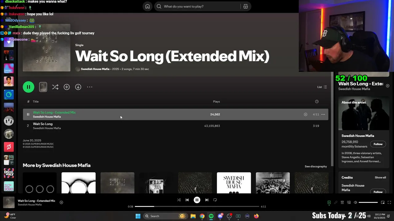Image resolution: width=394 pixels, height=221 pixels.
Task: Click the now-playing bar album thumbnail
Action: [x=9, y=203]
